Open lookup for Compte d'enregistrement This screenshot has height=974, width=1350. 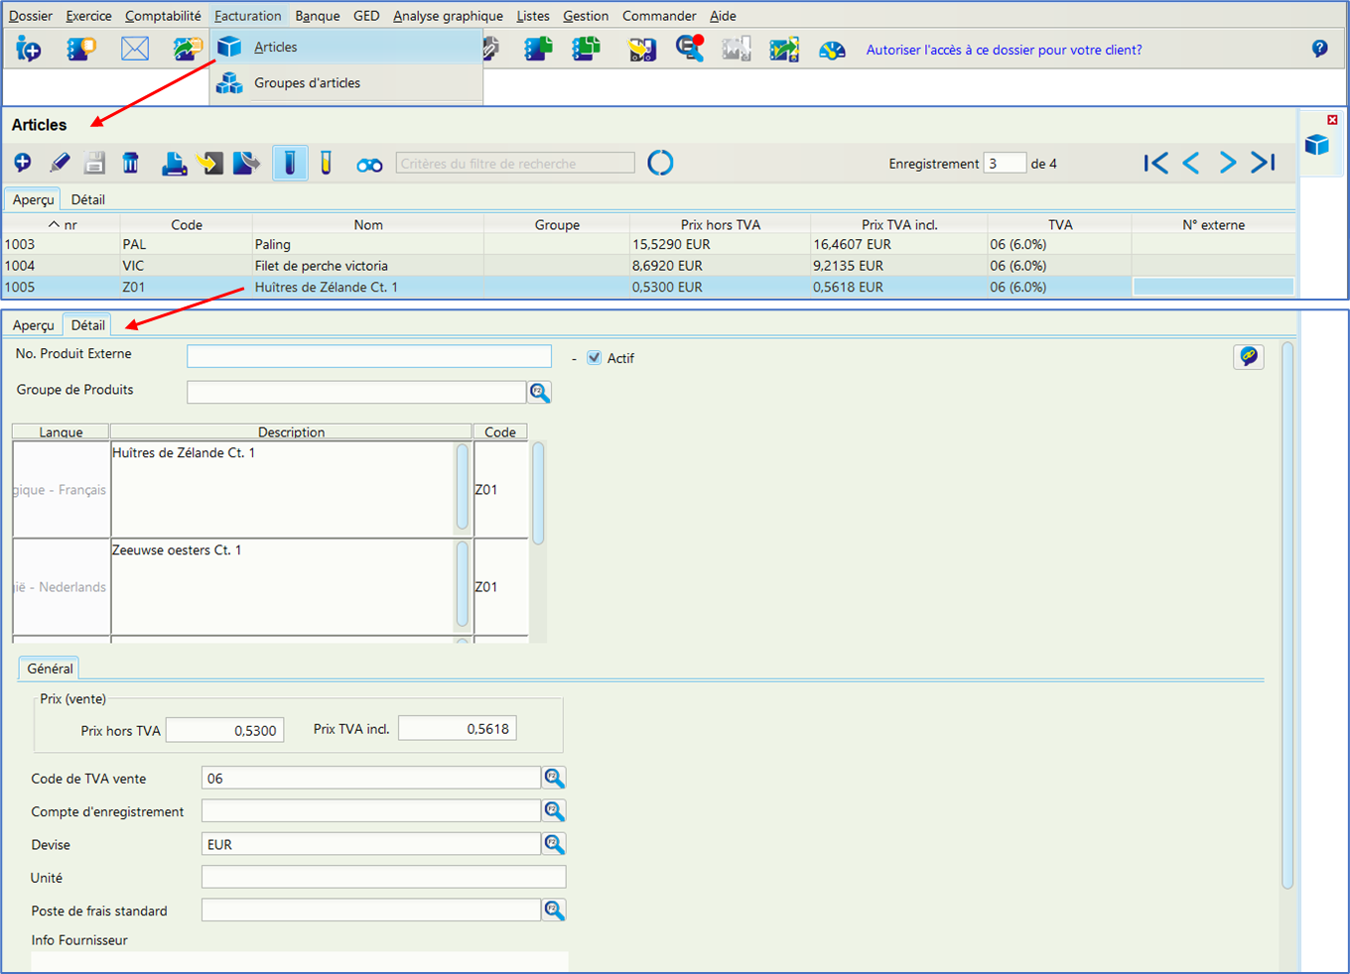(x=554, y=811)
